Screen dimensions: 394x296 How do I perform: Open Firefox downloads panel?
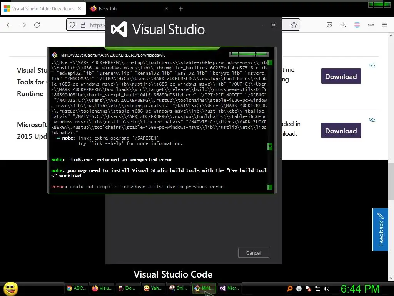point(343,25)
